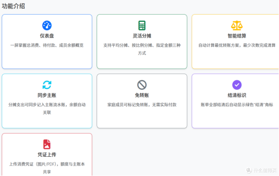Click the cyan sync arrows icon
The image size is (279, 176).
click(47, 85)
